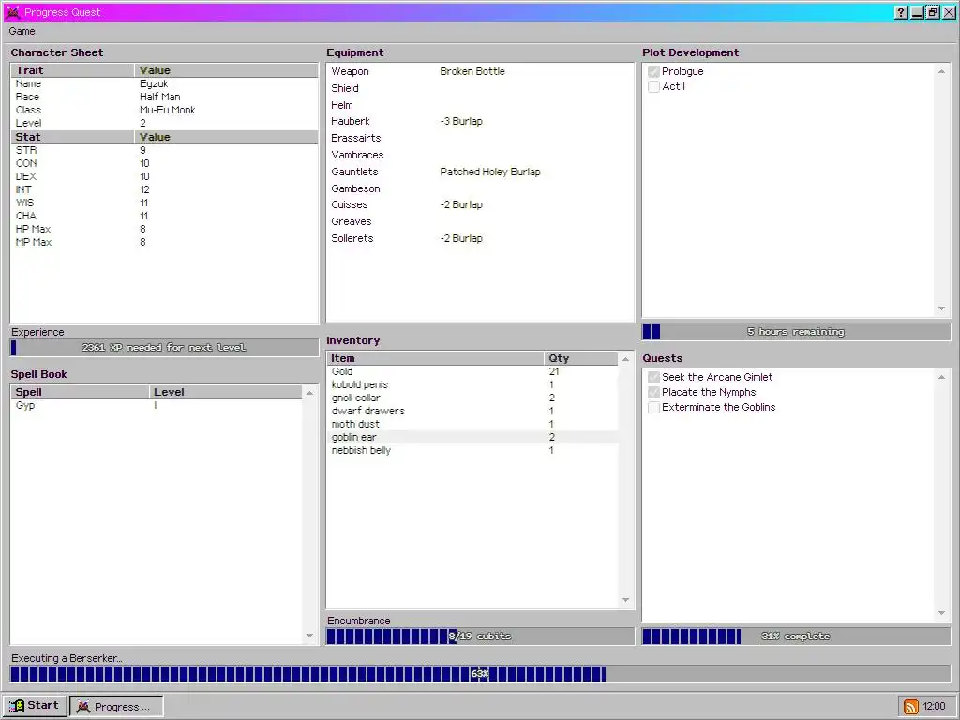Click the Inventory Item column header
Screen dimensions: 960x720
coord(435,359)
